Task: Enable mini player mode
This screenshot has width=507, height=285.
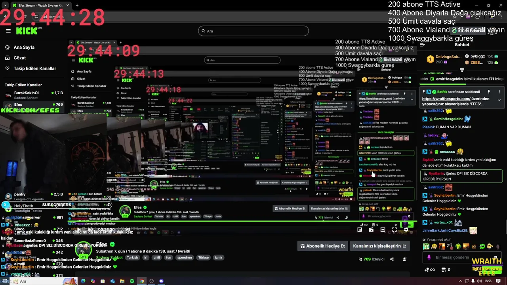Action: click(360, 230)
